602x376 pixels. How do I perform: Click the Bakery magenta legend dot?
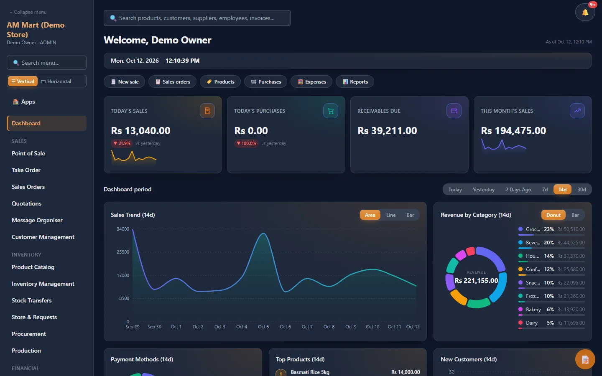click(x=520, y=309)
